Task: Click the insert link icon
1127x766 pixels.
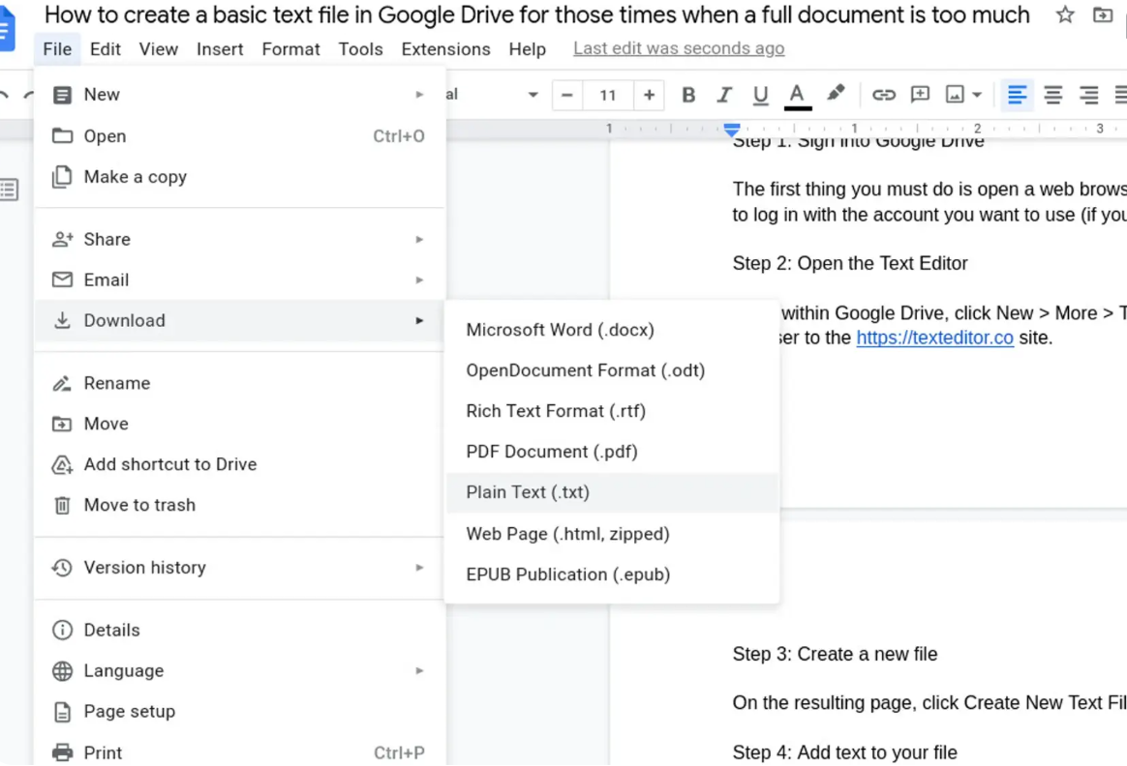Action: 883,95
